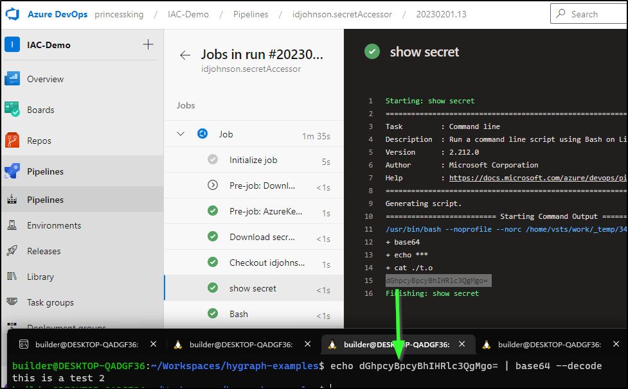Click the skipped icon on Pre-job: Downl...

(213, 185)
